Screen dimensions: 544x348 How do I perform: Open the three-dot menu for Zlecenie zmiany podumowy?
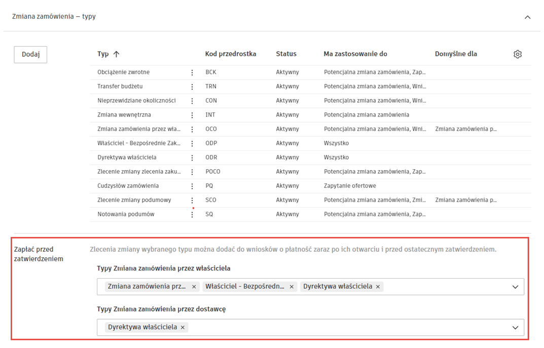click(192, 201)
